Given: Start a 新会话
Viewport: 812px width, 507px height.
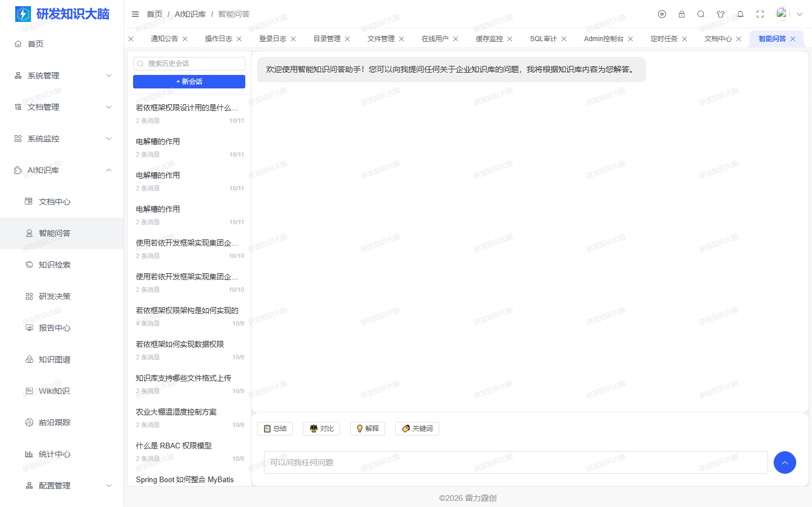Looking at the screenshot, I should [189, 82].
